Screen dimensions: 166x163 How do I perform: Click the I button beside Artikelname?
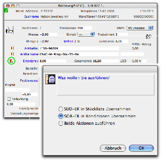pos(12,54)
